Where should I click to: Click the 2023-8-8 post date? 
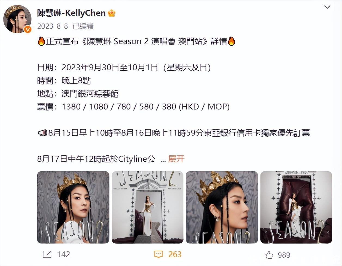click(53, 26)
